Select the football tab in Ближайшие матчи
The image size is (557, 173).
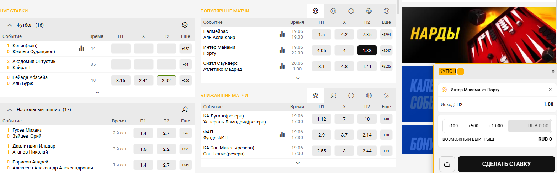pos(315,96)
